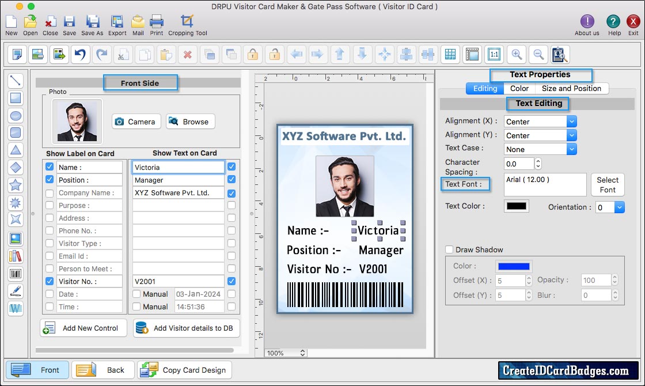Uncheck the Name label checkbox
This screenshot has height=386, width=645.
[50, 166]
